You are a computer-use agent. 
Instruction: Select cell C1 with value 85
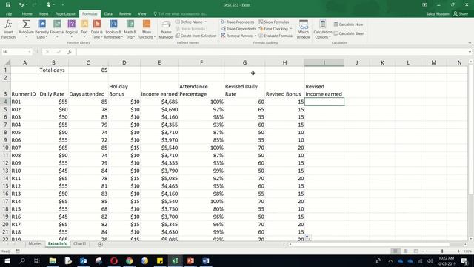(x=88, y=70)
